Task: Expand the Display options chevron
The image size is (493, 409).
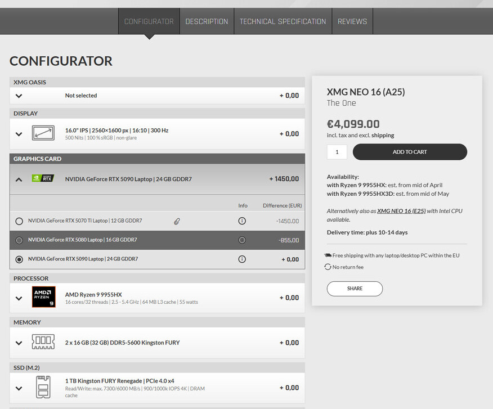Action: (x=19, y=134)
